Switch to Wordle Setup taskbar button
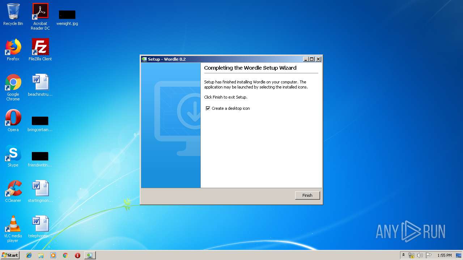 [x=90, y=255]
